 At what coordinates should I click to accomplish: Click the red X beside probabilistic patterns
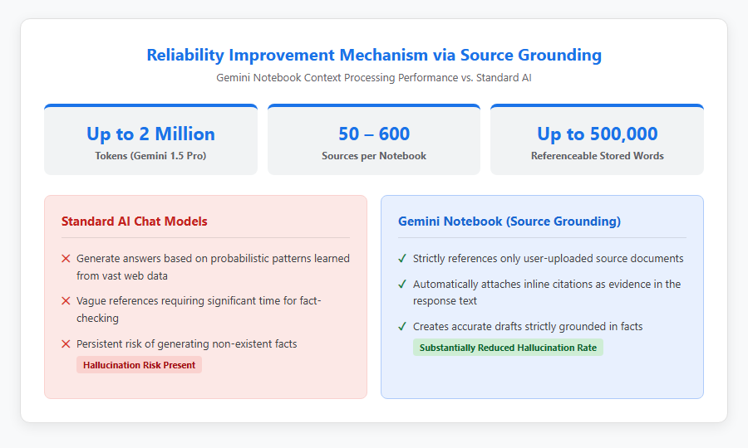tap(66, 259)
